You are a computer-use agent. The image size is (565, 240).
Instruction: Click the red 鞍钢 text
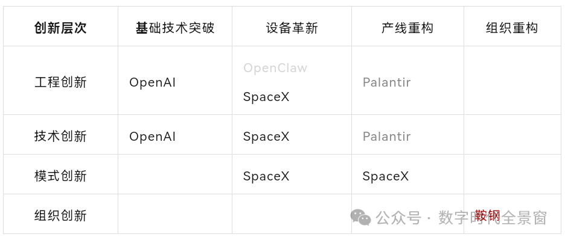pyautogui.click(x=488, y=216)
